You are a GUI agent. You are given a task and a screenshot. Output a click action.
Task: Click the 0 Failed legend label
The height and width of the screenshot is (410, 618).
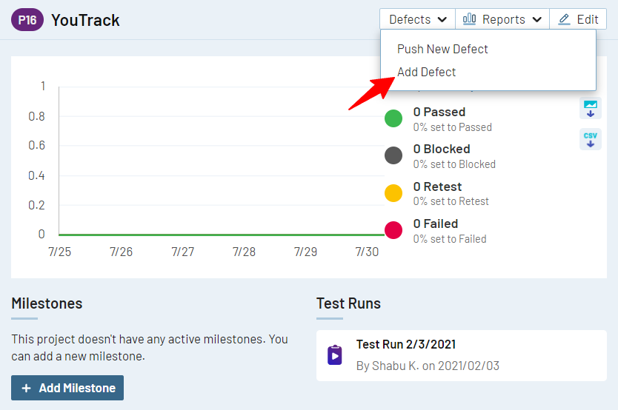[x=436, y=224]
